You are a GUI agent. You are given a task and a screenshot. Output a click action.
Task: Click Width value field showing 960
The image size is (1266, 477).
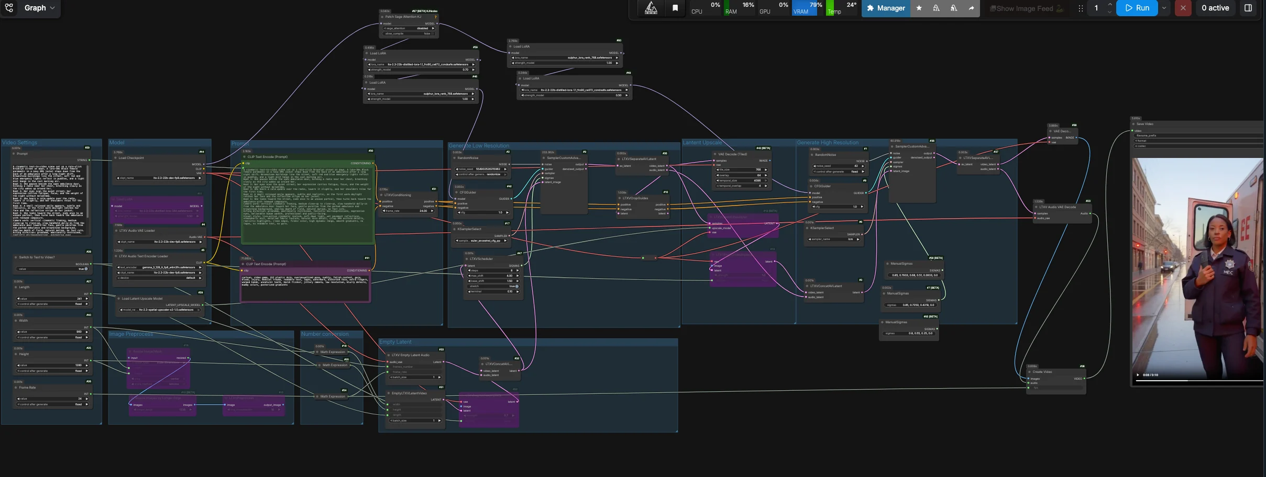[x=52, y=332]
